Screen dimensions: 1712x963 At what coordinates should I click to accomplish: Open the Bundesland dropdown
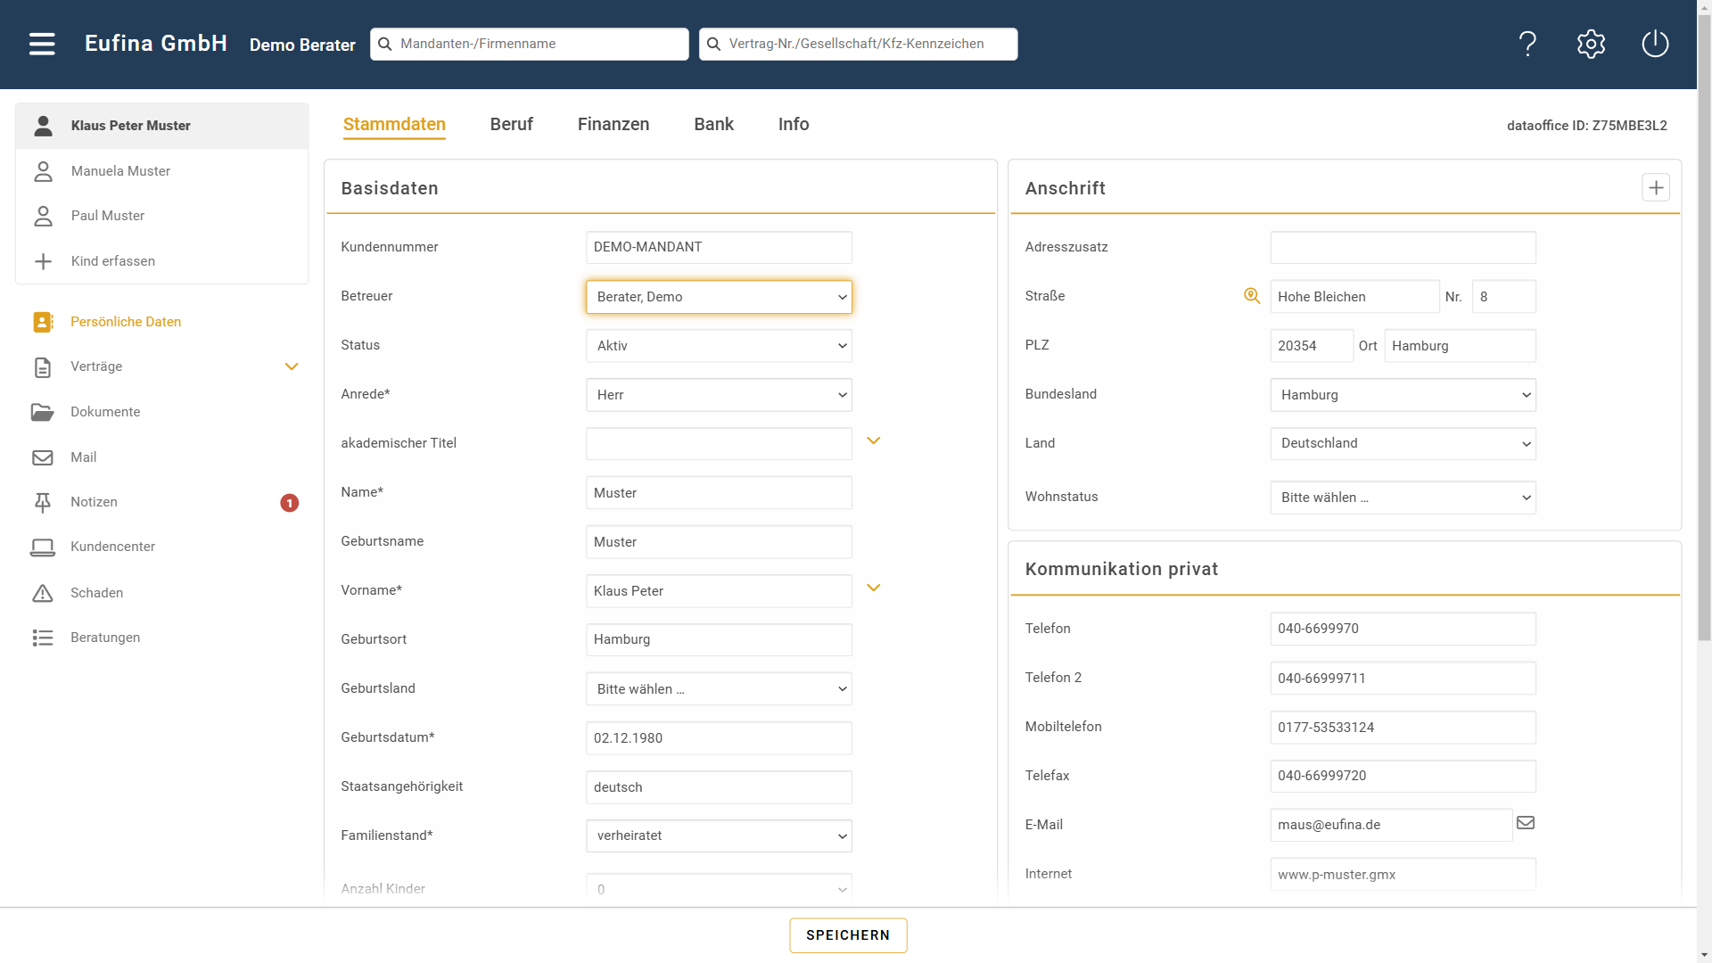coord(1403,395)
